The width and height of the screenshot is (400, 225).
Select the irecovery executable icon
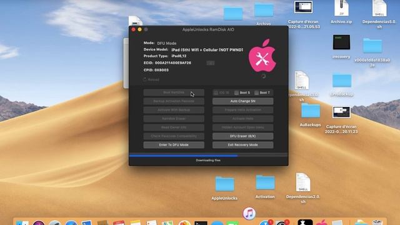coord(341,42)
